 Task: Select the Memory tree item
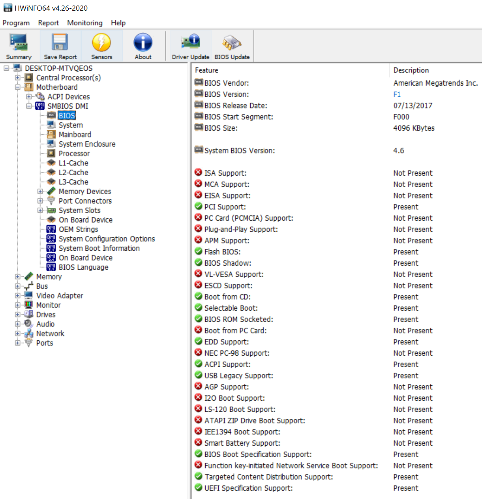49,277
